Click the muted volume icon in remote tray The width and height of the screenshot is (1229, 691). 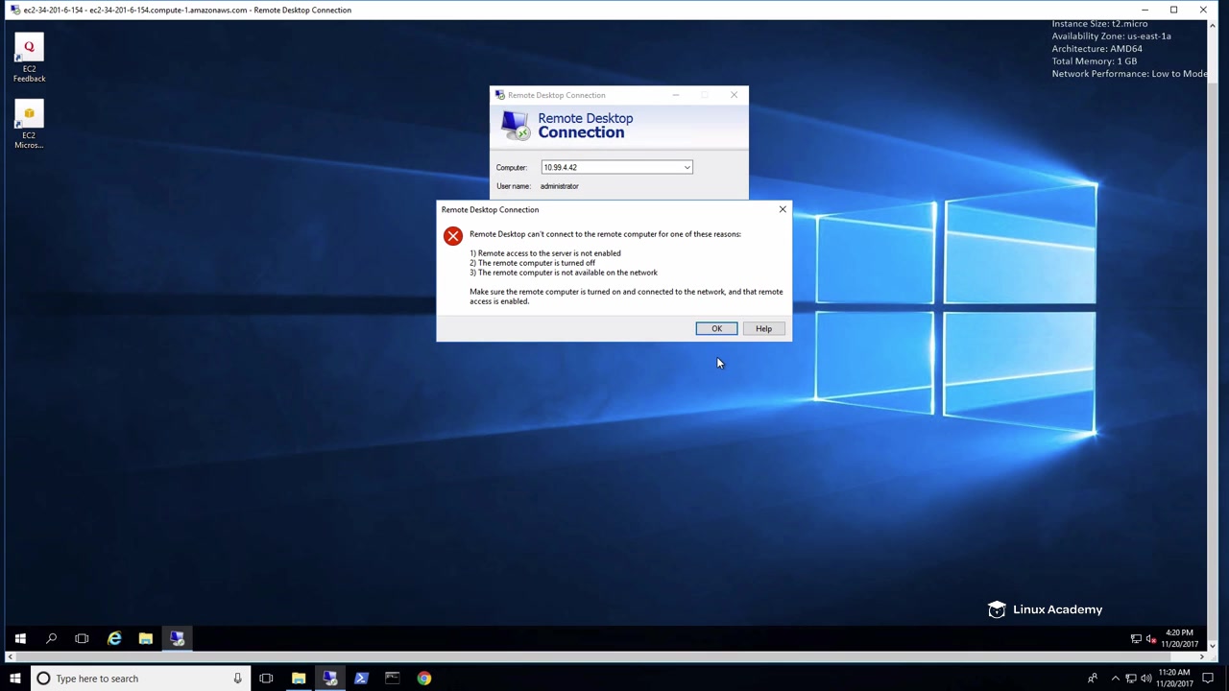point(1150,639)
